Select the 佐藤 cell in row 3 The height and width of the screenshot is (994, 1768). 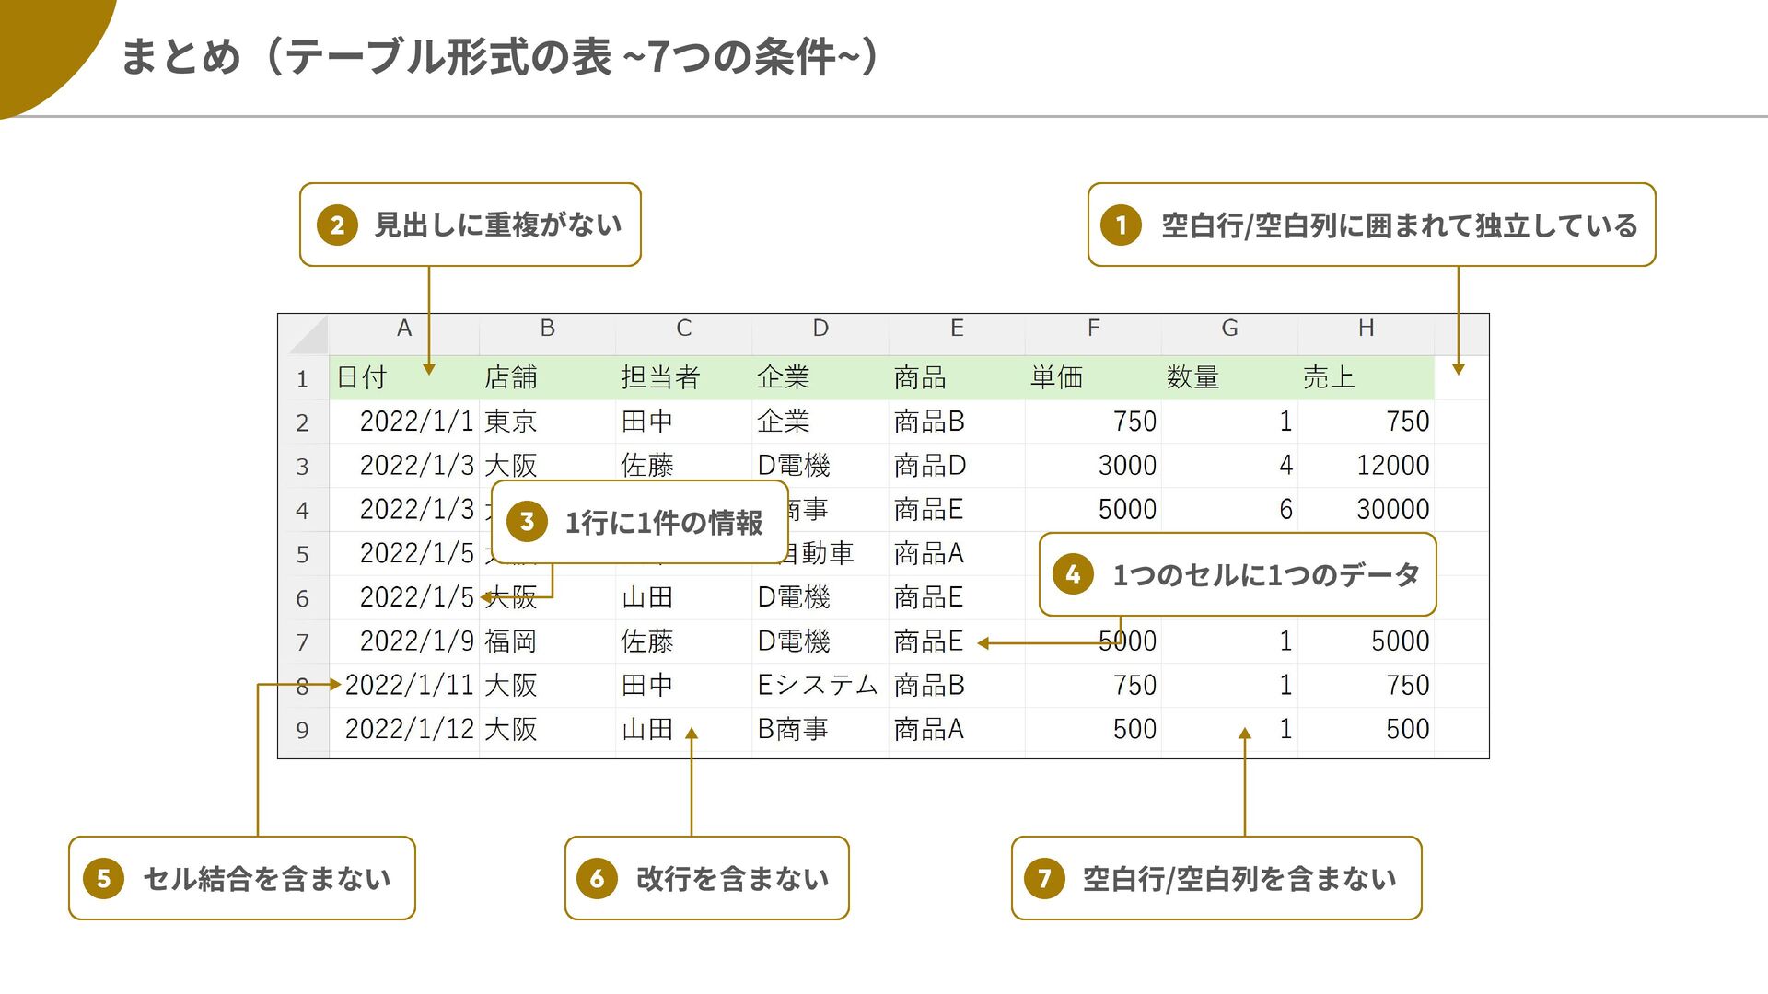[683, 466]
